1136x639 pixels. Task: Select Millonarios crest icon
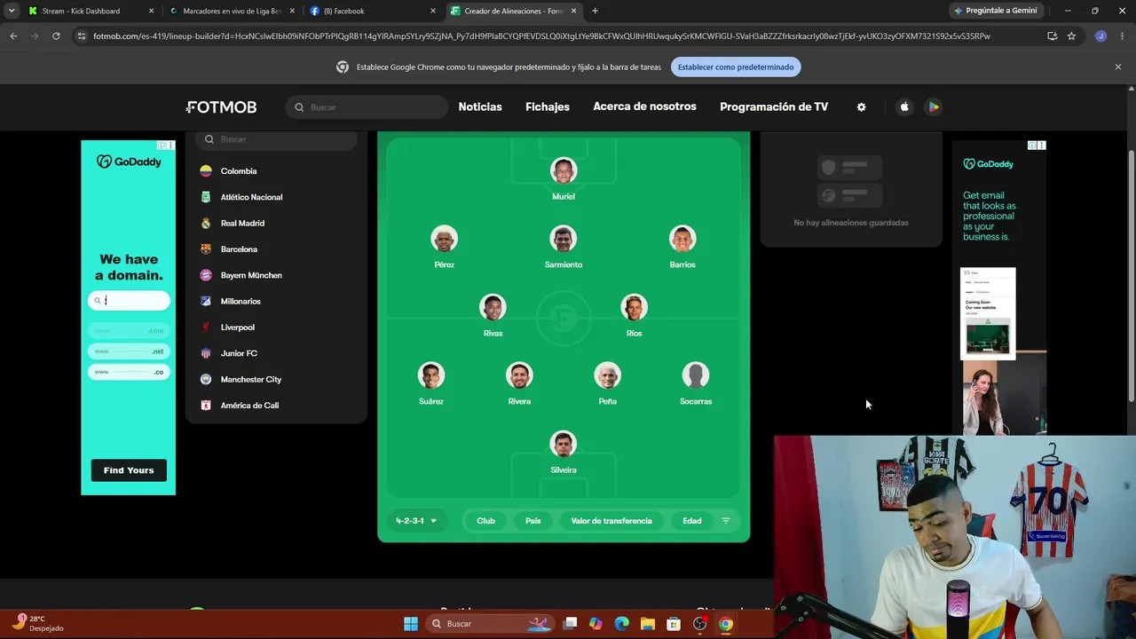(206, 301)
